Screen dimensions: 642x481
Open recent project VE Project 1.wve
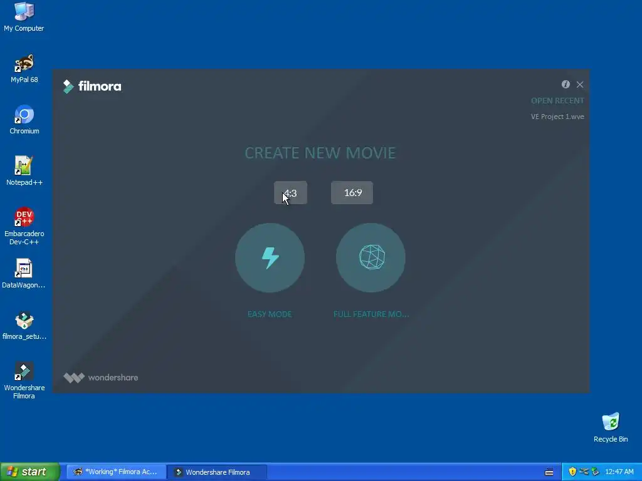(557, 116)
